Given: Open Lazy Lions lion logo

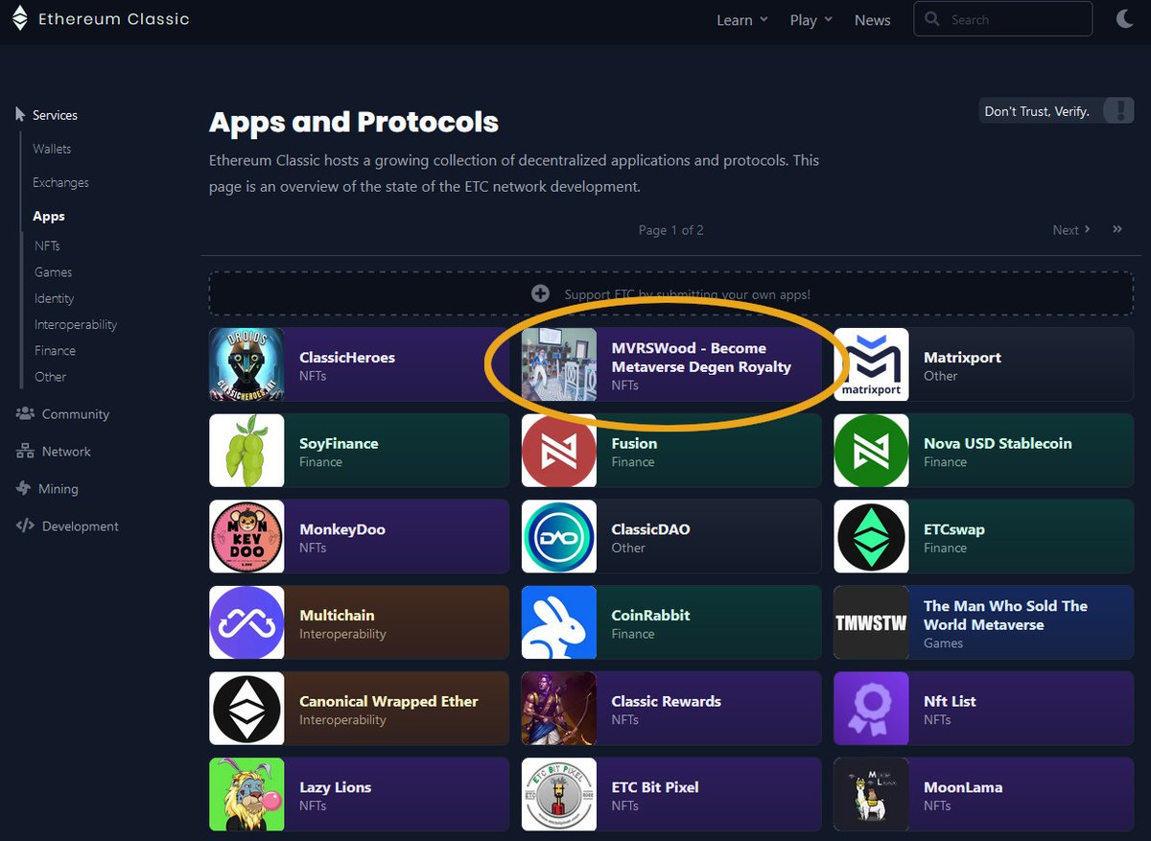Looking at the screenshot, I should [247, 795].
